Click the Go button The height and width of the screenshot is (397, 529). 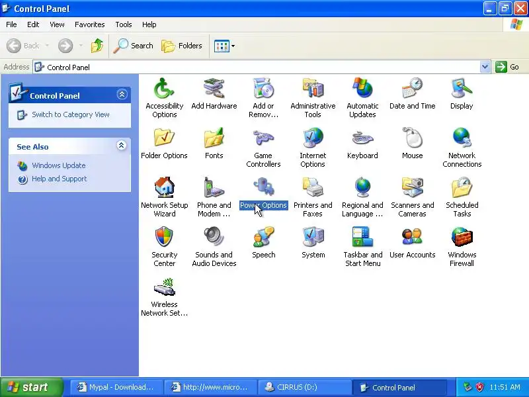[507, 67]
